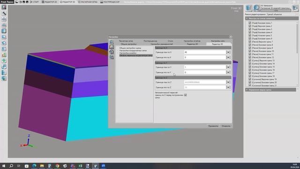Open unit dropdown for Граница min по Z

coord(228,87)
